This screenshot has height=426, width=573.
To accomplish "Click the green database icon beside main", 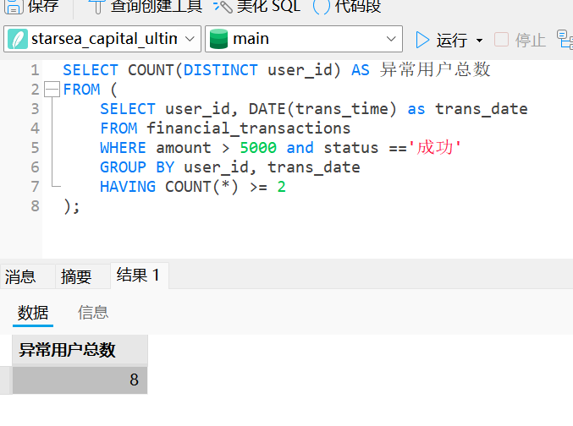I will tap(219, 39).
